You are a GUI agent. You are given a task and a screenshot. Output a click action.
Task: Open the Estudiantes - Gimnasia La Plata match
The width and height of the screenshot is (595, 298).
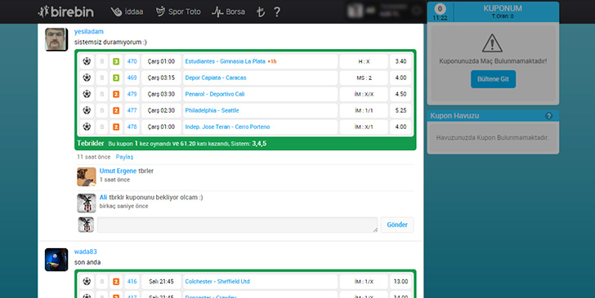(x=225, y=61)
